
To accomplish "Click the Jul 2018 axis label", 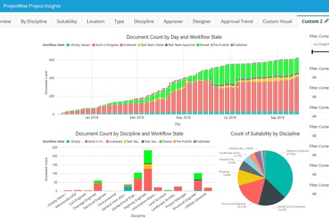I will point(230,118).
